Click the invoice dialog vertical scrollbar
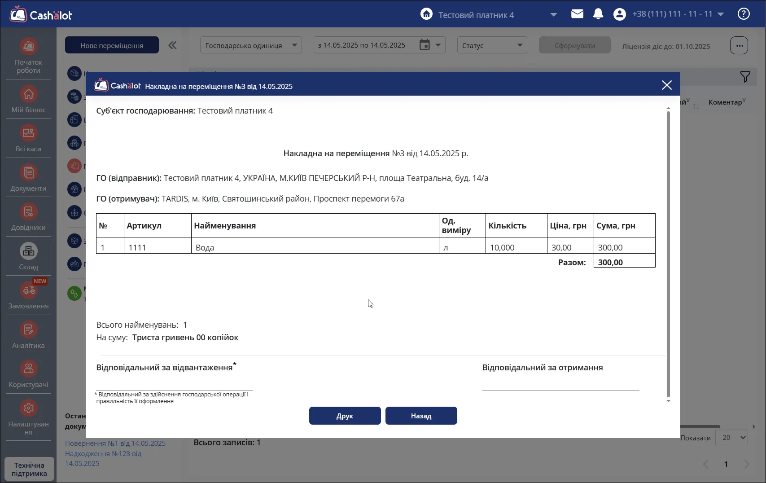The image size is (766, 483). tap(668, 255)
